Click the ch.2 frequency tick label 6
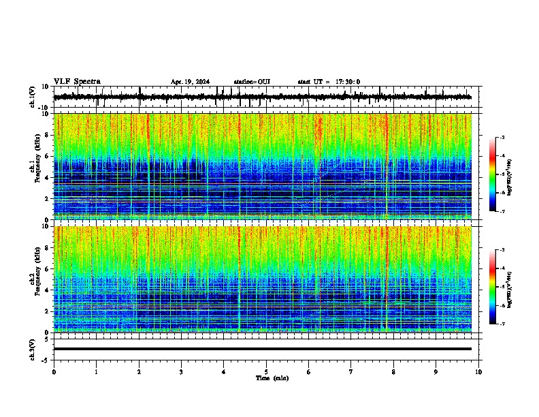539x417 pixels. click(47, 269)
